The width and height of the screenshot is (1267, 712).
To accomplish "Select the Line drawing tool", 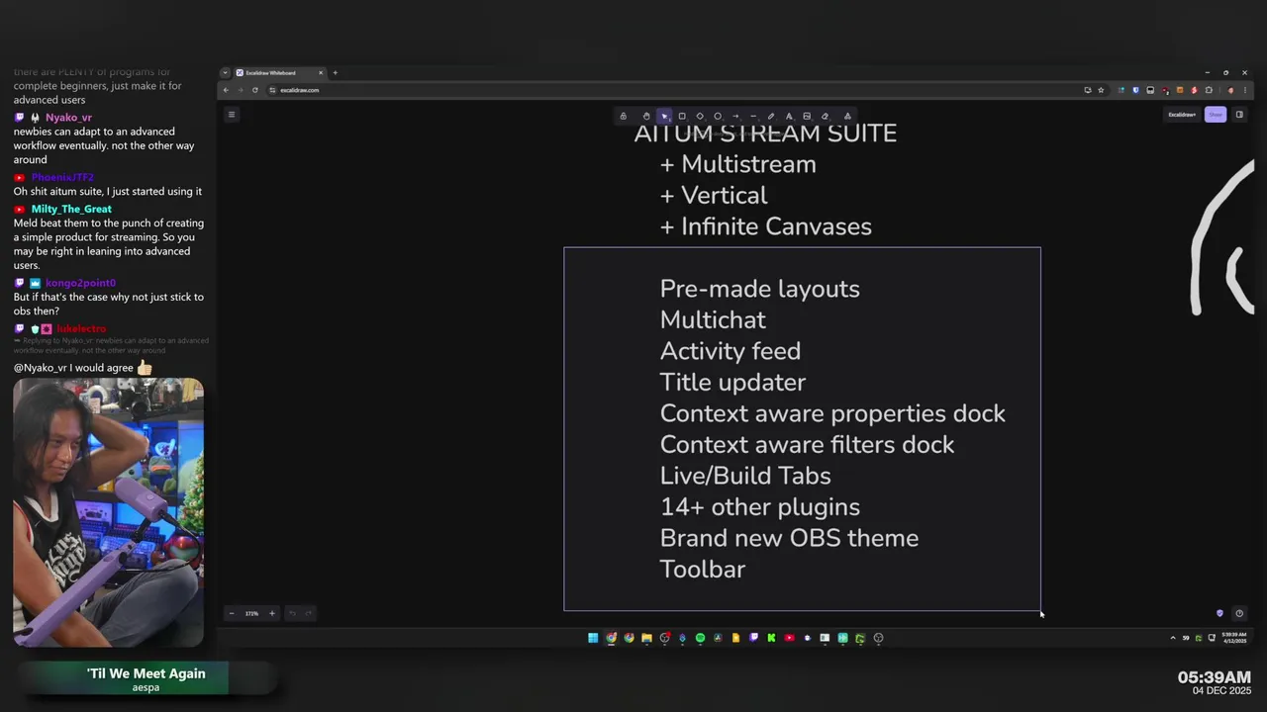I will 753,116.
